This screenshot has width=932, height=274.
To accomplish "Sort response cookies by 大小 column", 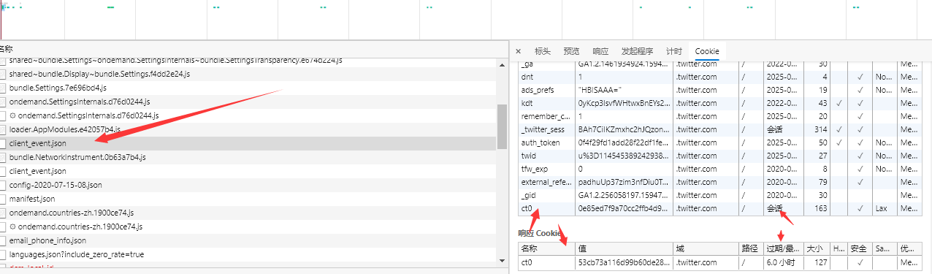I will (817, 248).
